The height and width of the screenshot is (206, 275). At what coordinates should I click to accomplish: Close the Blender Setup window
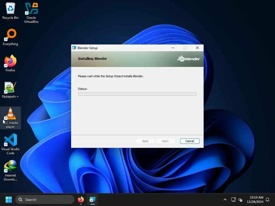[197, 48]
